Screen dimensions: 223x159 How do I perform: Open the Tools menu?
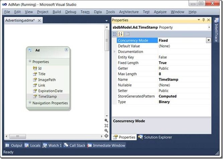110,12
